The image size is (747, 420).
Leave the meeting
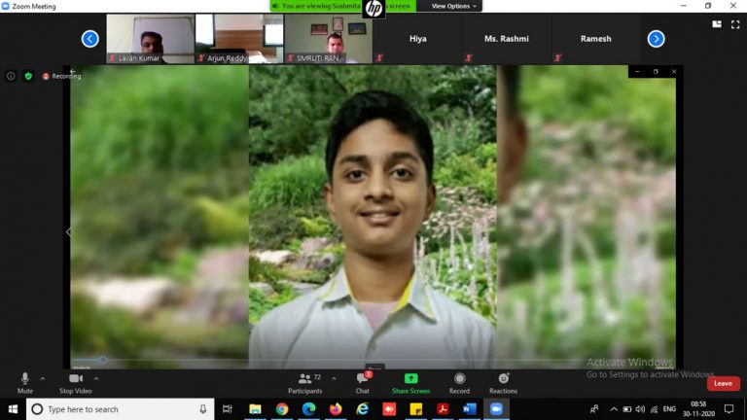(723, 383)
